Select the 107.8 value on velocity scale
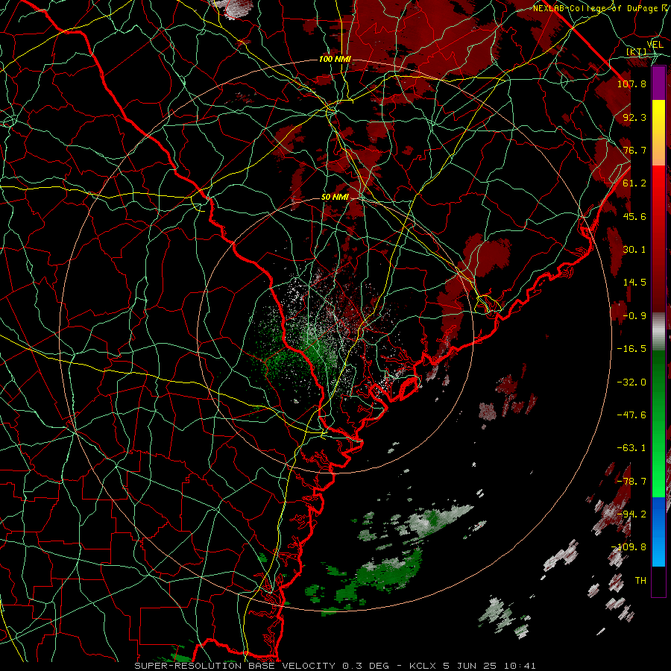The image size is (671, 671). pyautogui.click(x=631, y=84)
